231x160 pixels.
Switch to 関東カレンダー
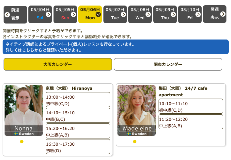pos(168,64)
